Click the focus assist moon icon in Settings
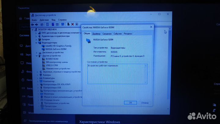Screen dimensions: 220x124 tap(22, 71)
